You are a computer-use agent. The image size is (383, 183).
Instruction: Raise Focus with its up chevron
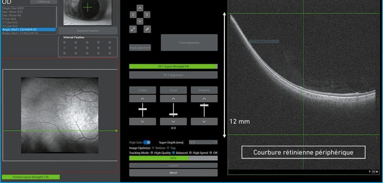pos(173,99)
